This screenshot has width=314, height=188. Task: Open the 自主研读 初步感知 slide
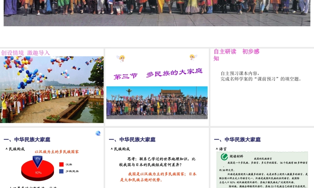[262, 87]
